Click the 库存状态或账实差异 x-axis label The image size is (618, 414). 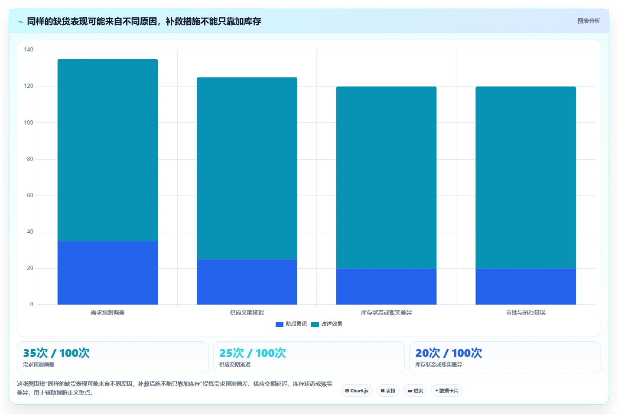(x=386, y=312)
